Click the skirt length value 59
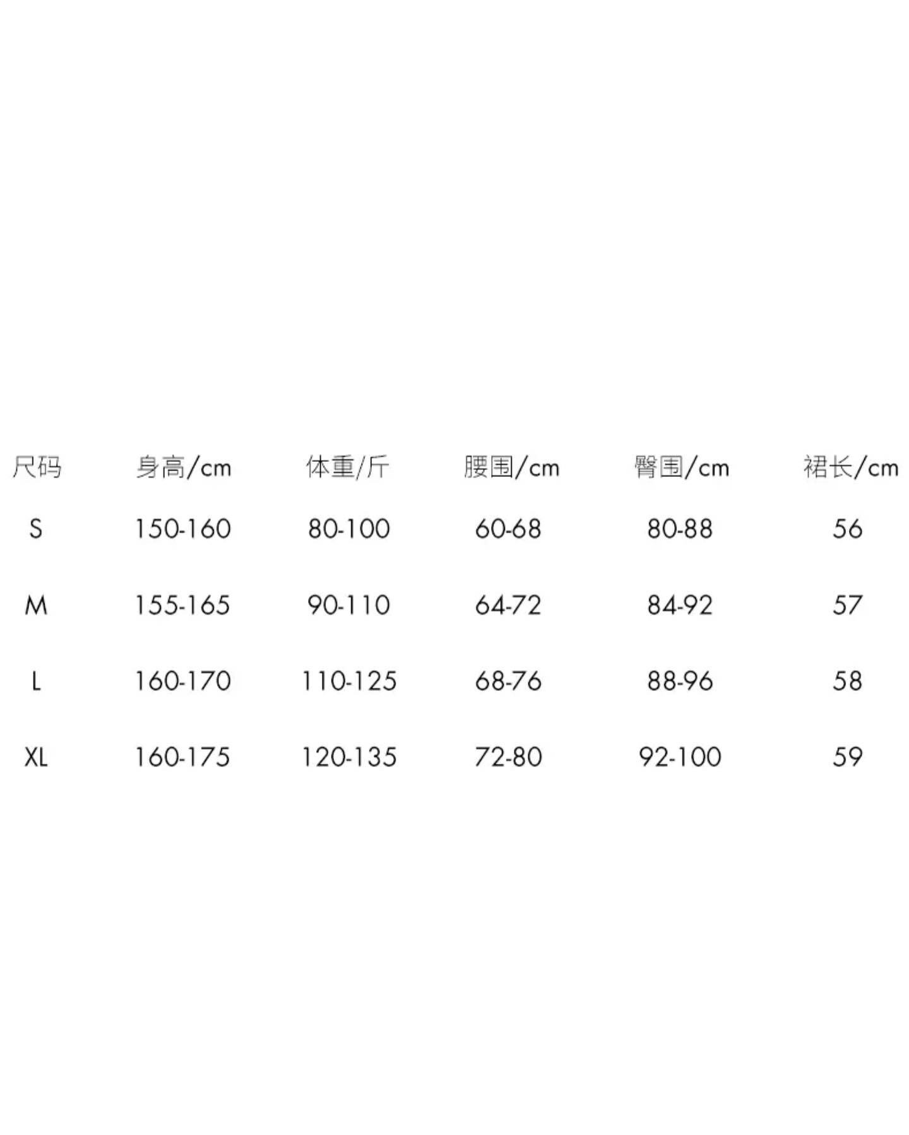Image resolution: width=909 pixels, height=1135 pixels. coord(847,757)
